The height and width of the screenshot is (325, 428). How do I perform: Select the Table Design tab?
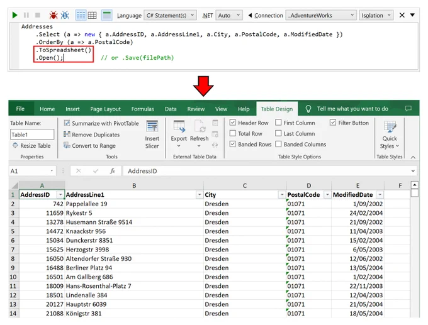click(277, 109)
